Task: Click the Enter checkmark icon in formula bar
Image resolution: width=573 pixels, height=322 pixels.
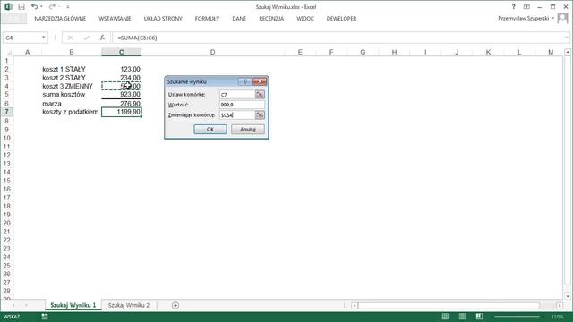Action: click(86, 38)
